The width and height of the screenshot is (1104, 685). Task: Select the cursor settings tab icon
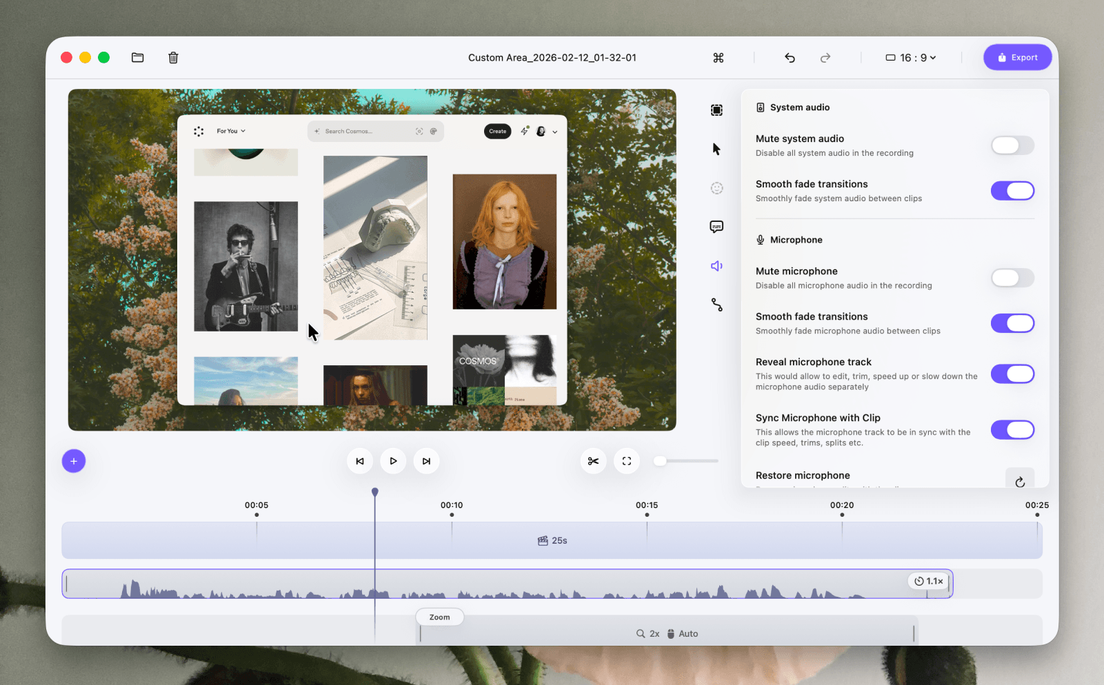[x=716, y=150]
